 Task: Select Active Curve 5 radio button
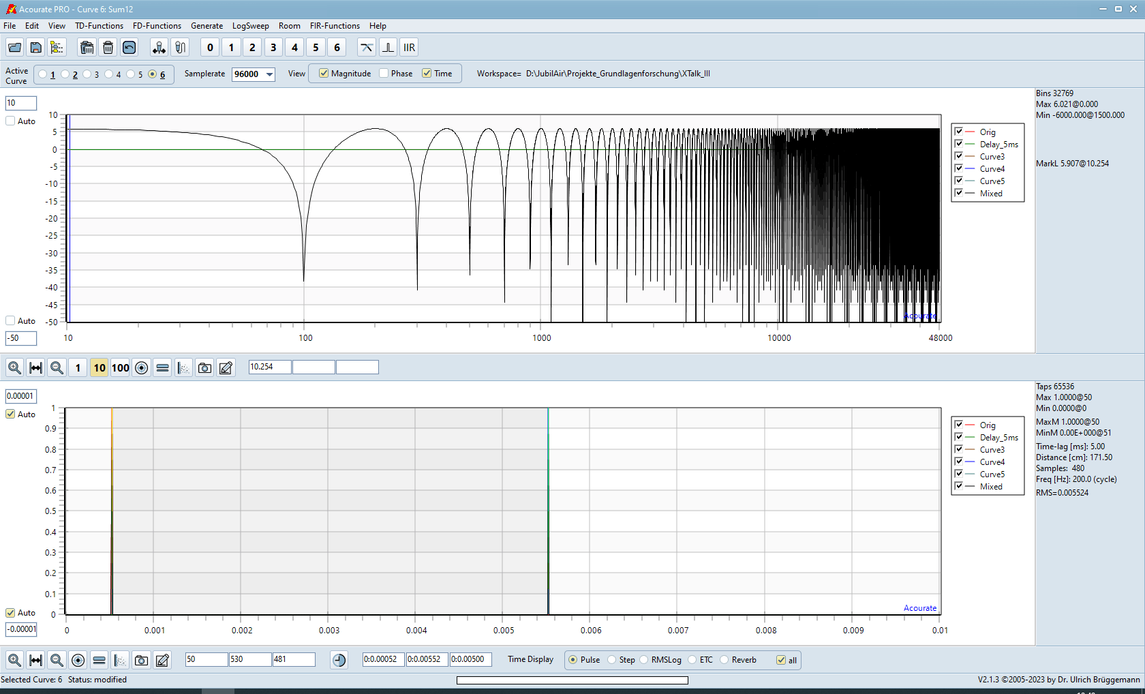pyautogui.click(x=130, y=74)
